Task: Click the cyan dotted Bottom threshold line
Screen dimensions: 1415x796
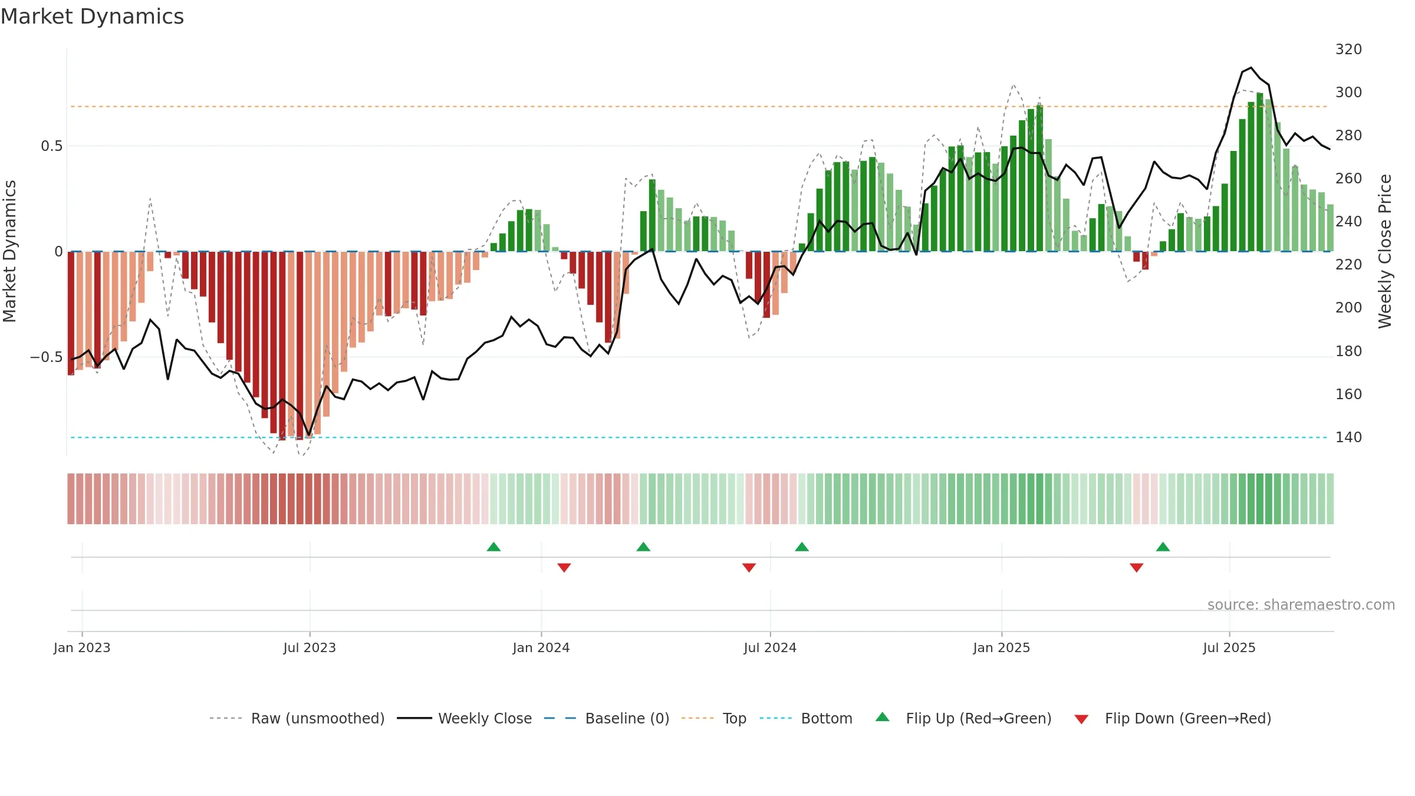Action: (700, 438)
